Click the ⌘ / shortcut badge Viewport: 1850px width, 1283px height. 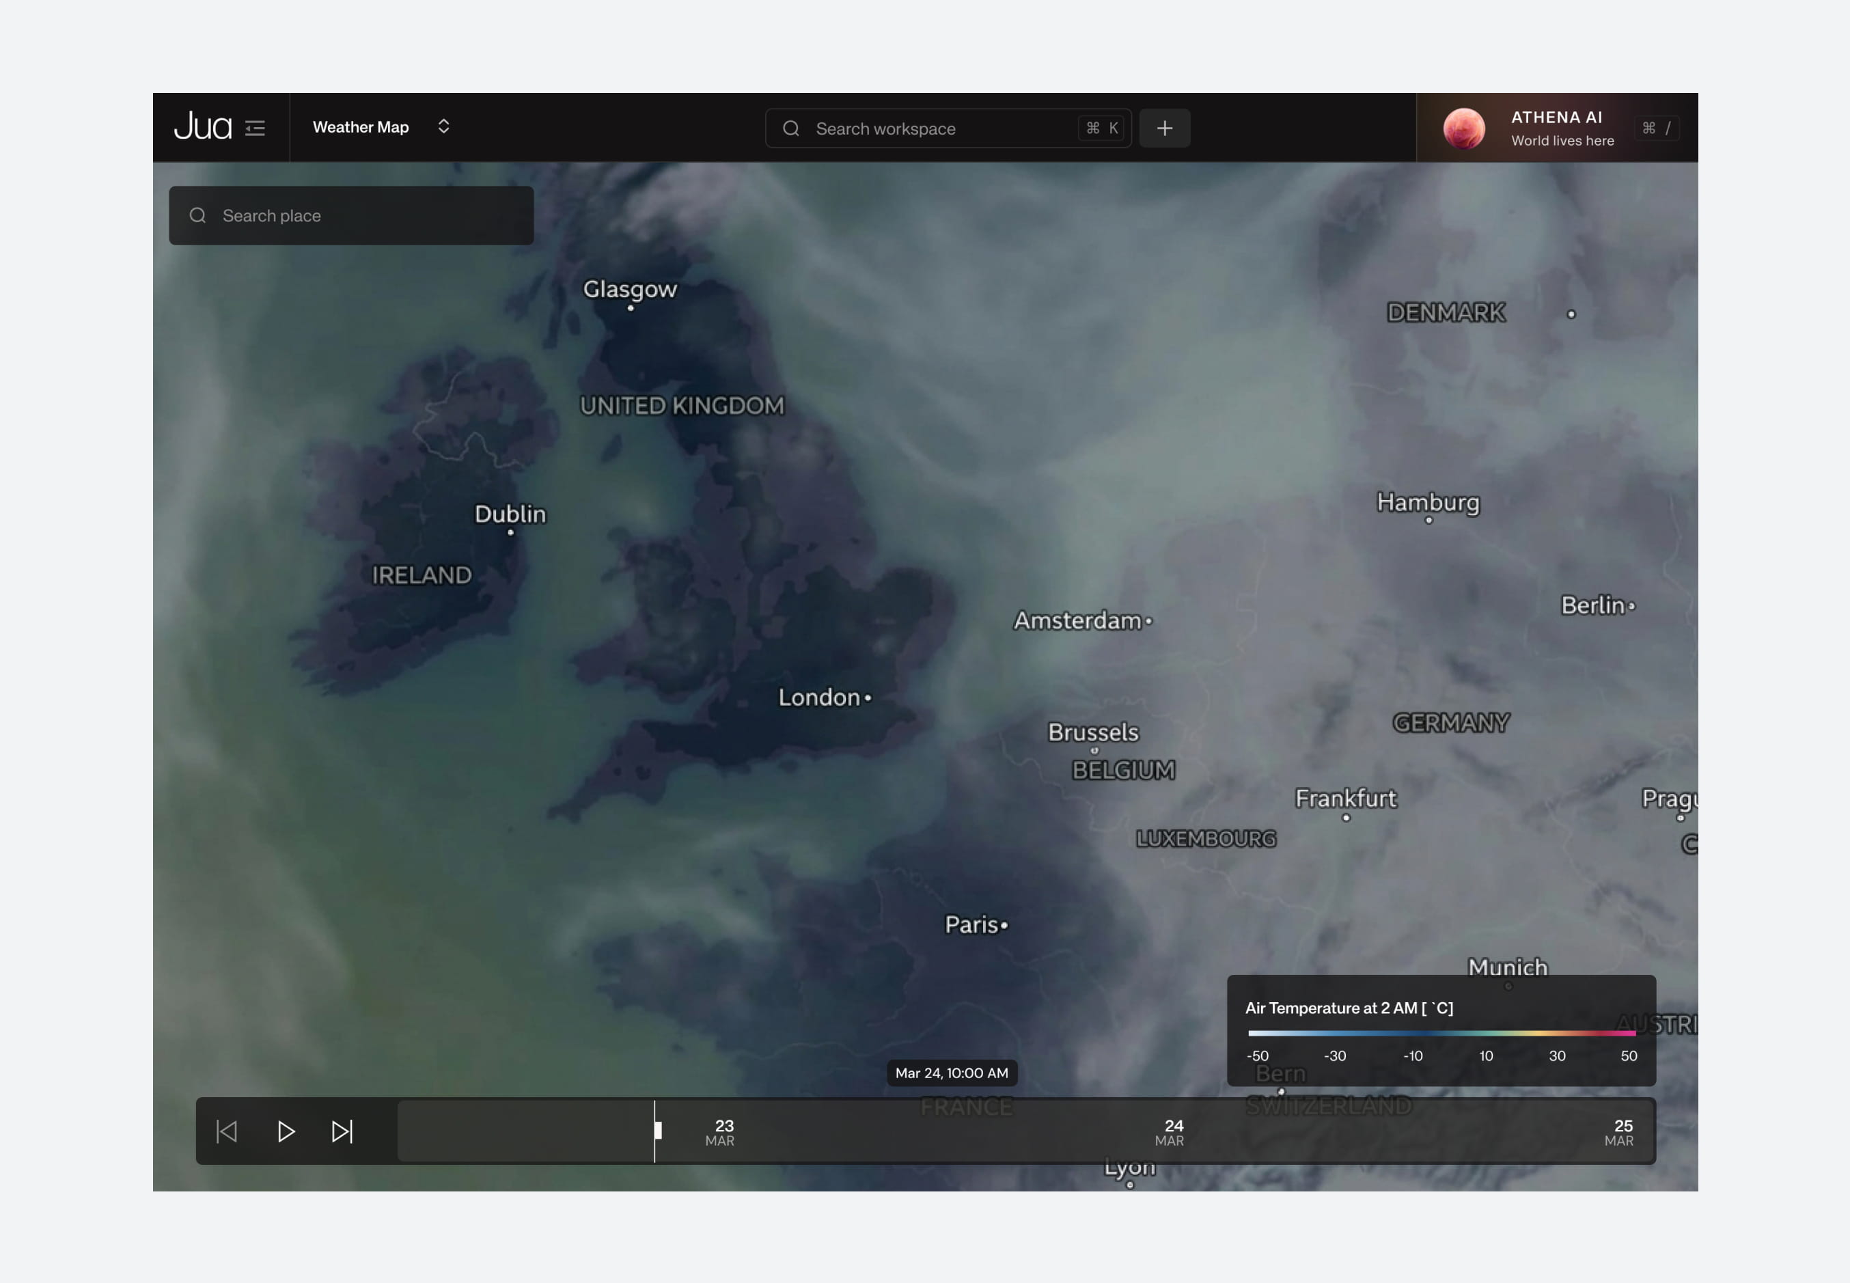(x=1657, y=128)
